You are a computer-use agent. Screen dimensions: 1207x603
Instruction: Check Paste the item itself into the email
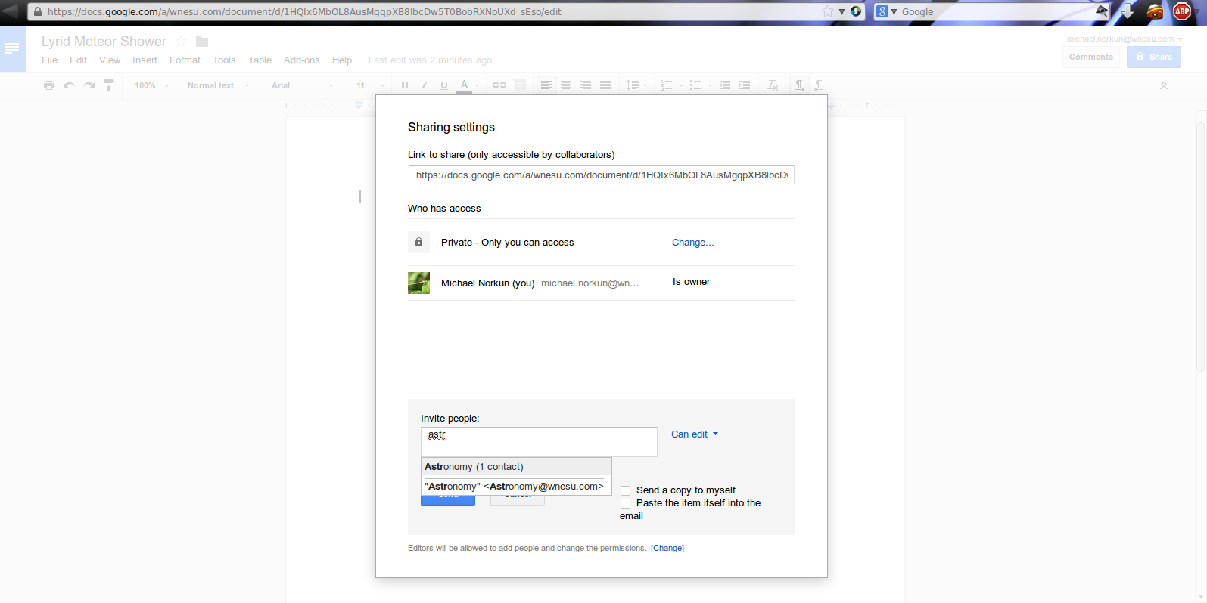coord(626,503)
